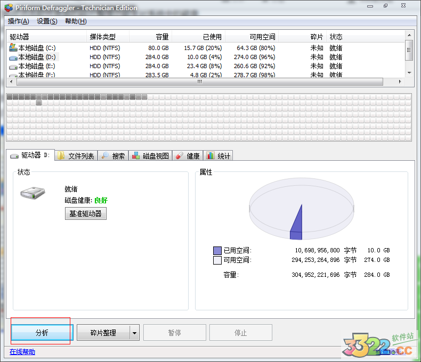Select the local disk E: drive icon

point(13,67)
